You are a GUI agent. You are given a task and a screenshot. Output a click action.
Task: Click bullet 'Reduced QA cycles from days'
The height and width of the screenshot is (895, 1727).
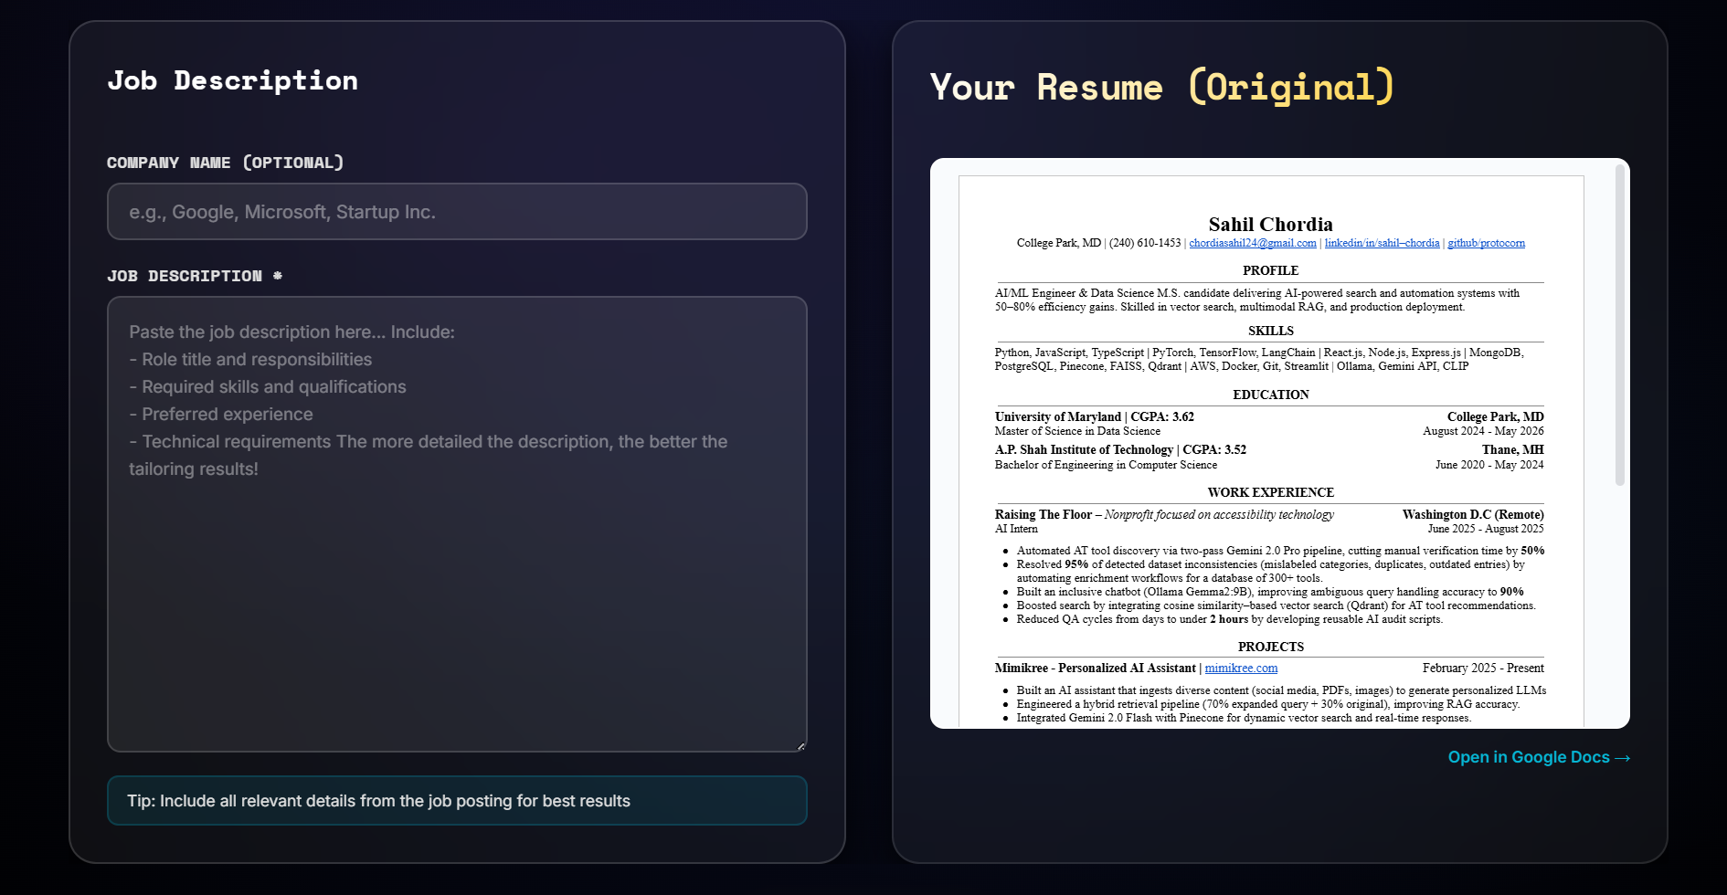(1229, 619)
